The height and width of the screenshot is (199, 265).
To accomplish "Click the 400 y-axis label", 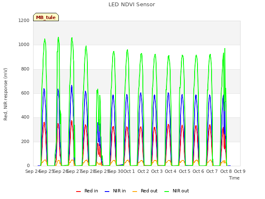I will (25, 117).
